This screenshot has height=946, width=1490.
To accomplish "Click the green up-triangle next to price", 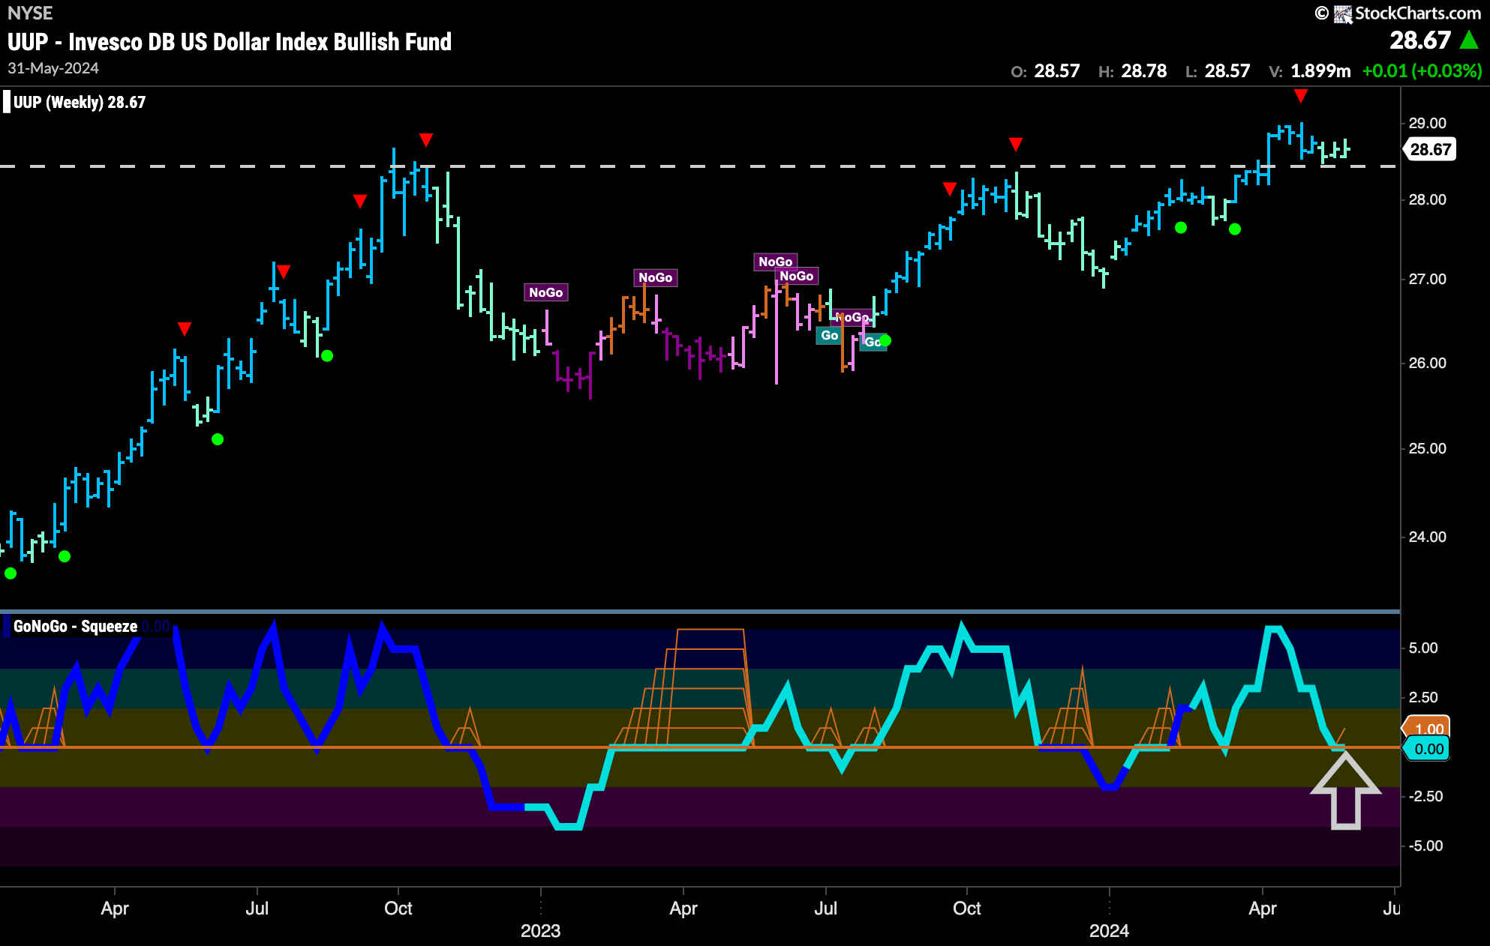I will click(x=1470, y=40).
